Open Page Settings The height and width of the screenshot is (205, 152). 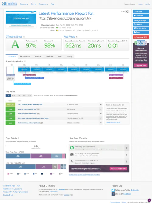(x=141, y=20)
